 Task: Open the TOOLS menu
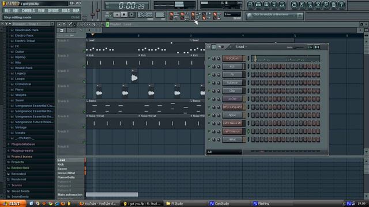66,10
